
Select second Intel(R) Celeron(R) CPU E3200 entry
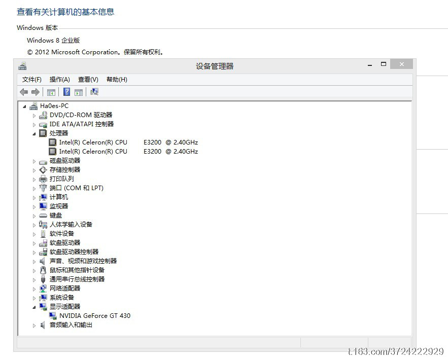click(128, 151)
